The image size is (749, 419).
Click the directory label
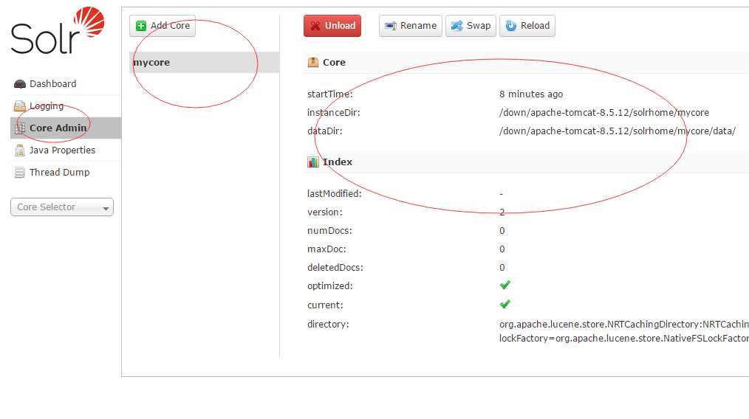pos(328,325)
